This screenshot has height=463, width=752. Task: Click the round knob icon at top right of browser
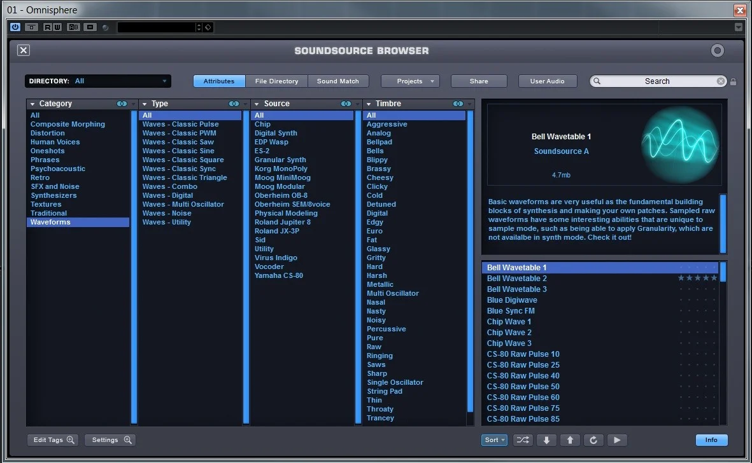tap(718, 51)
